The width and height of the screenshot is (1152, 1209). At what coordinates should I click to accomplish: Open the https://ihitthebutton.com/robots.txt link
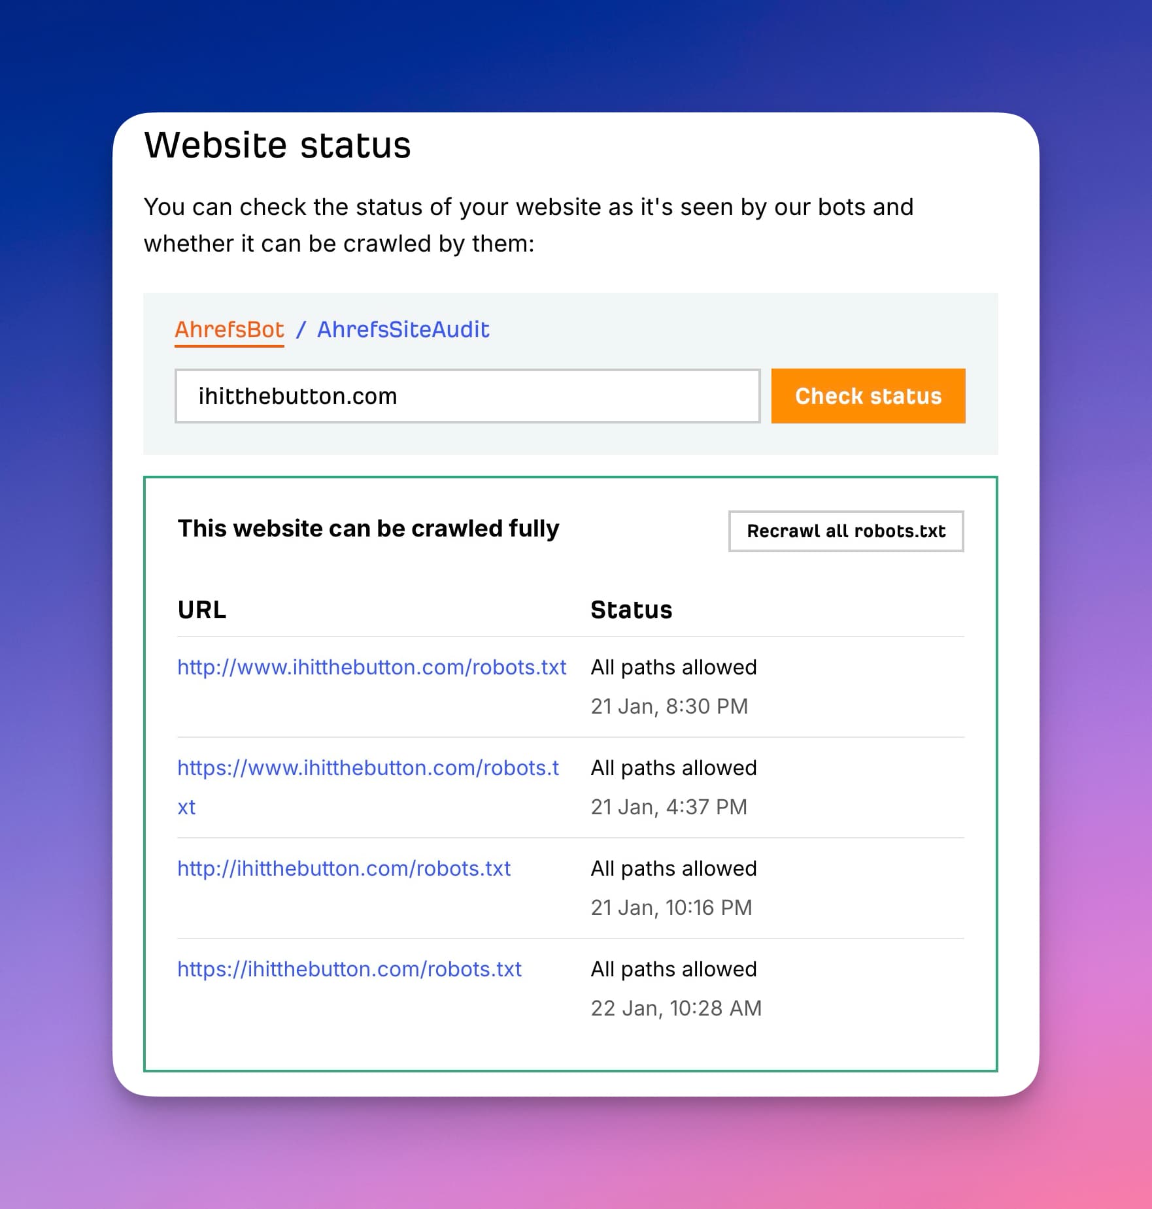coord(348,969)
